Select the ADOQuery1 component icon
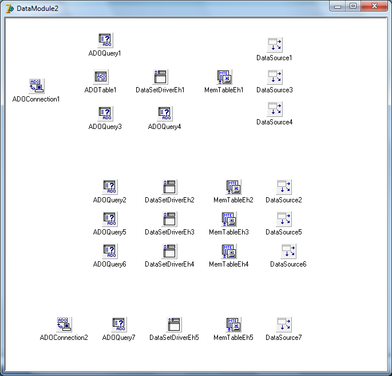The height and width of the screenshot is (376, 392). coord(105,40)
